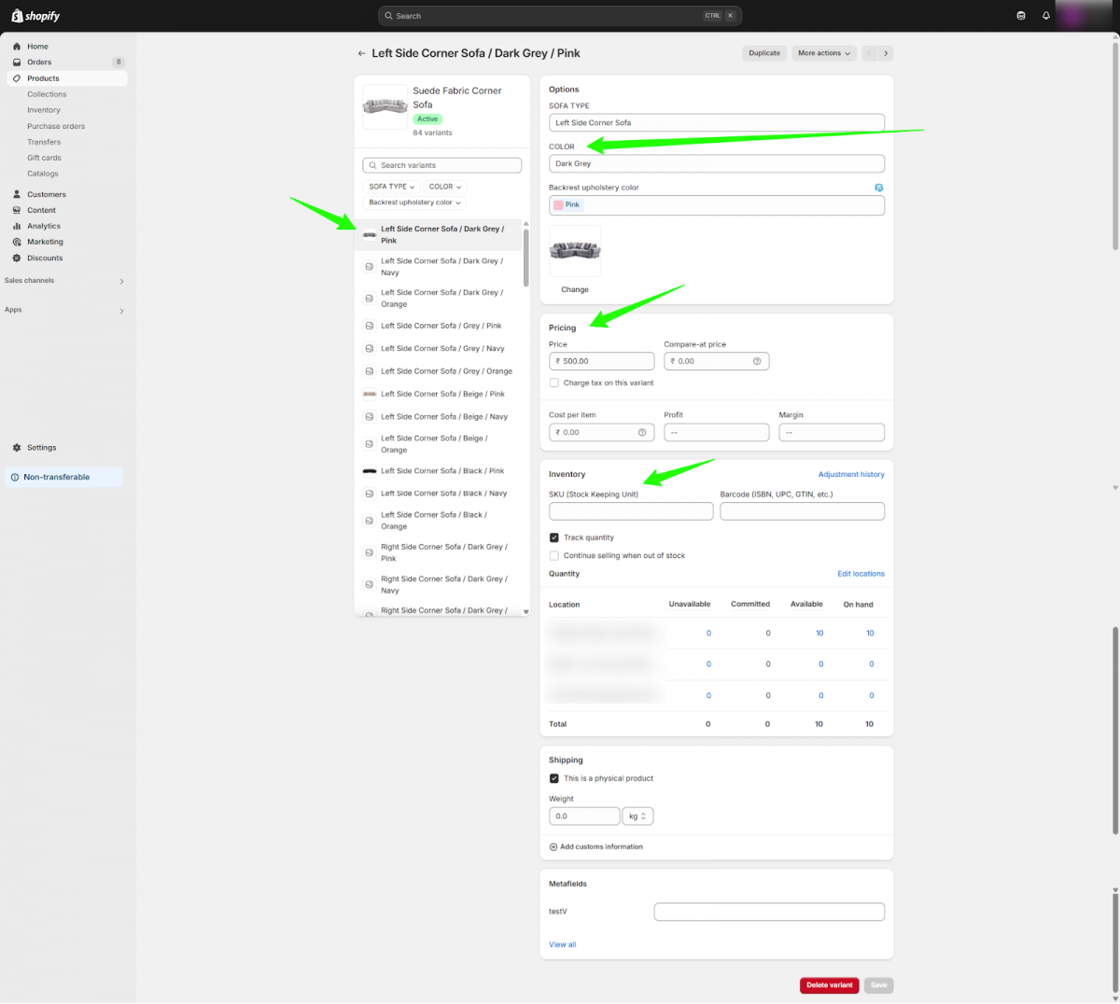The width and height of the screenshot is (1120, 1004).
Task: Open the weight unit kg dropdown
Action: 637,816
